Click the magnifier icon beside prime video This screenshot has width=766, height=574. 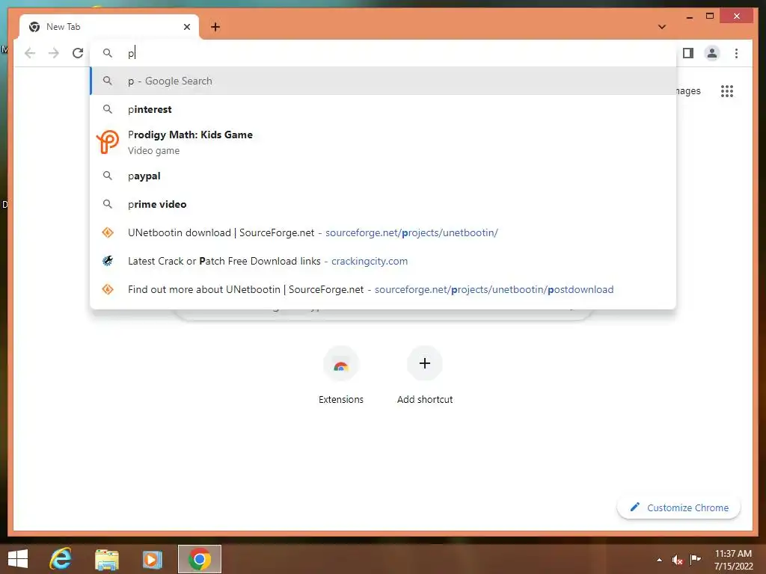click(108, 204)
